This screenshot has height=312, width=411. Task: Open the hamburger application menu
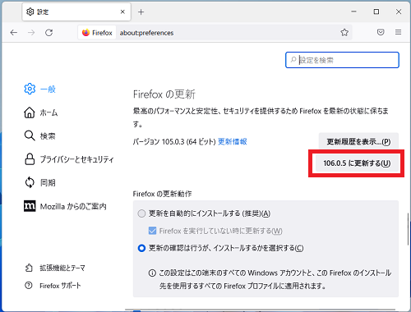click(398, 32)
